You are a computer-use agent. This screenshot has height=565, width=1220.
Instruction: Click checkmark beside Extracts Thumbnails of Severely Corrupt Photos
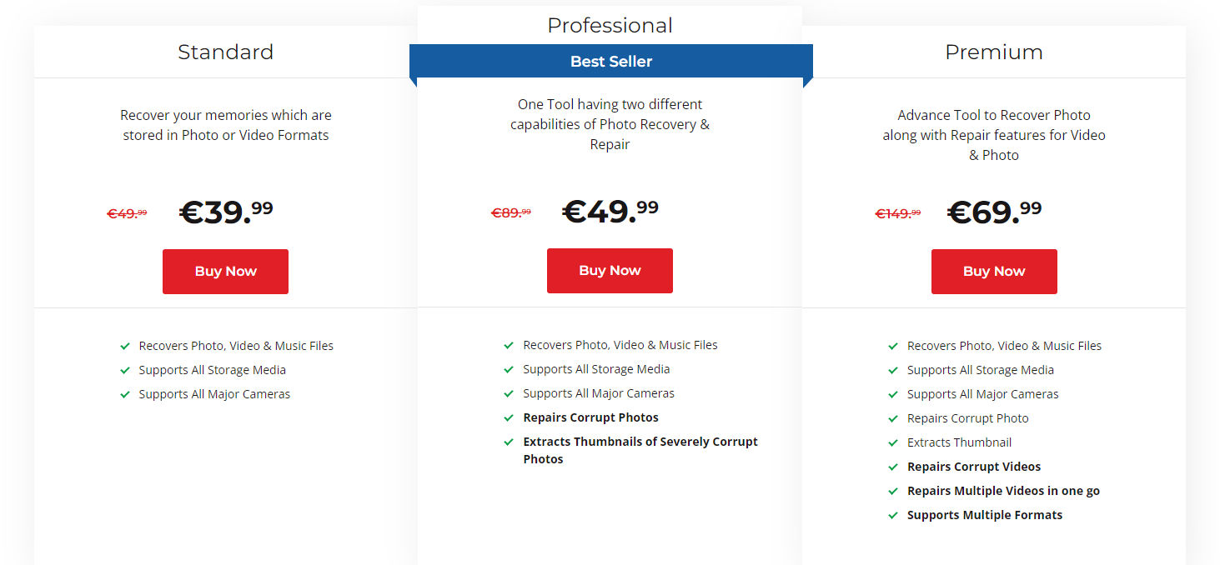click(x=509, y=442)
